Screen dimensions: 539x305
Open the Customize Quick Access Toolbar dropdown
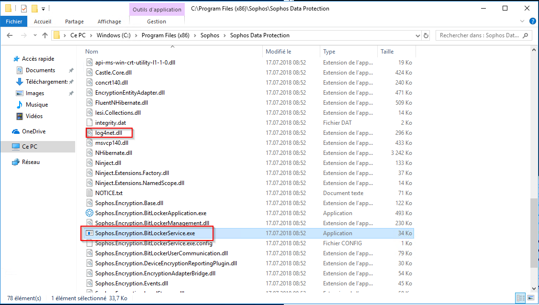click(43, 9)
